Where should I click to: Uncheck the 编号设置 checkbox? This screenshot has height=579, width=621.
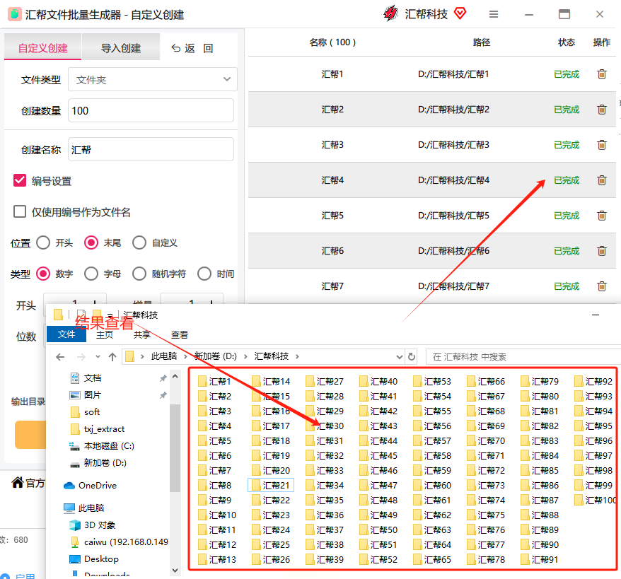pos(20,181)
